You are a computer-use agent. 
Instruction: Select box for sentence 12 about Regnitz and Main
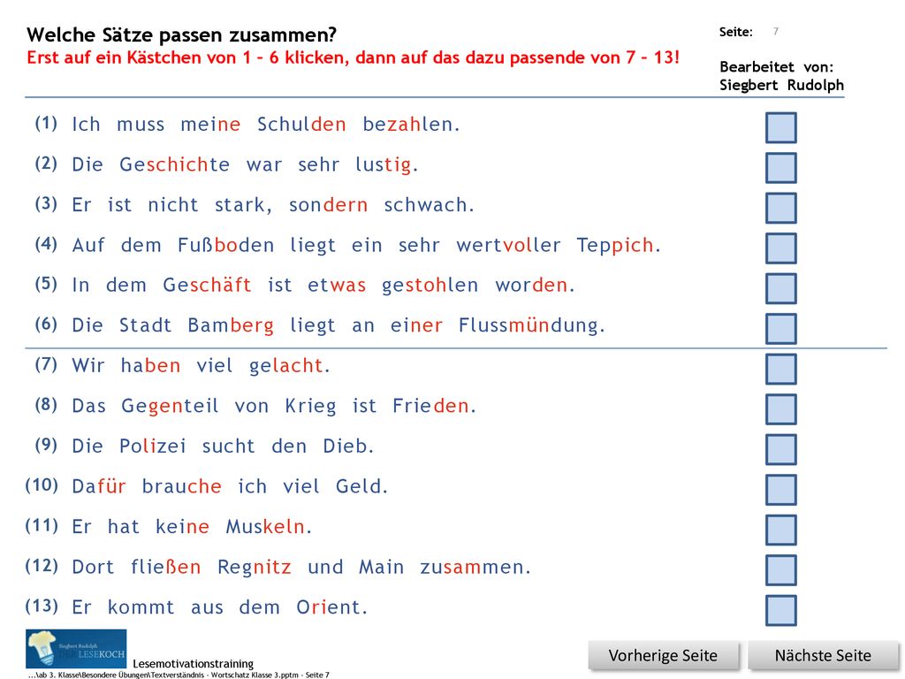[781, 570]
